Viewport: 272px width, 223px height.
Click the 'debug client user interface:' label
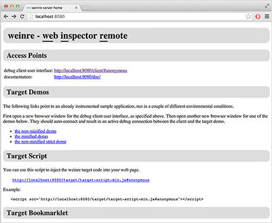pyautogui.click(x=28, y=71)
